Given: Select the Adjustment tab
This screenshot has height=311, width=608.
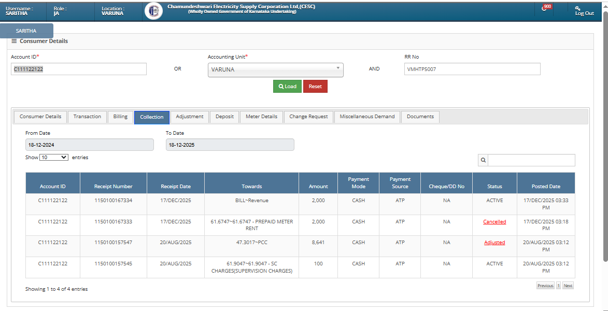Looking at the screenshot, I should tap(190, 117).
